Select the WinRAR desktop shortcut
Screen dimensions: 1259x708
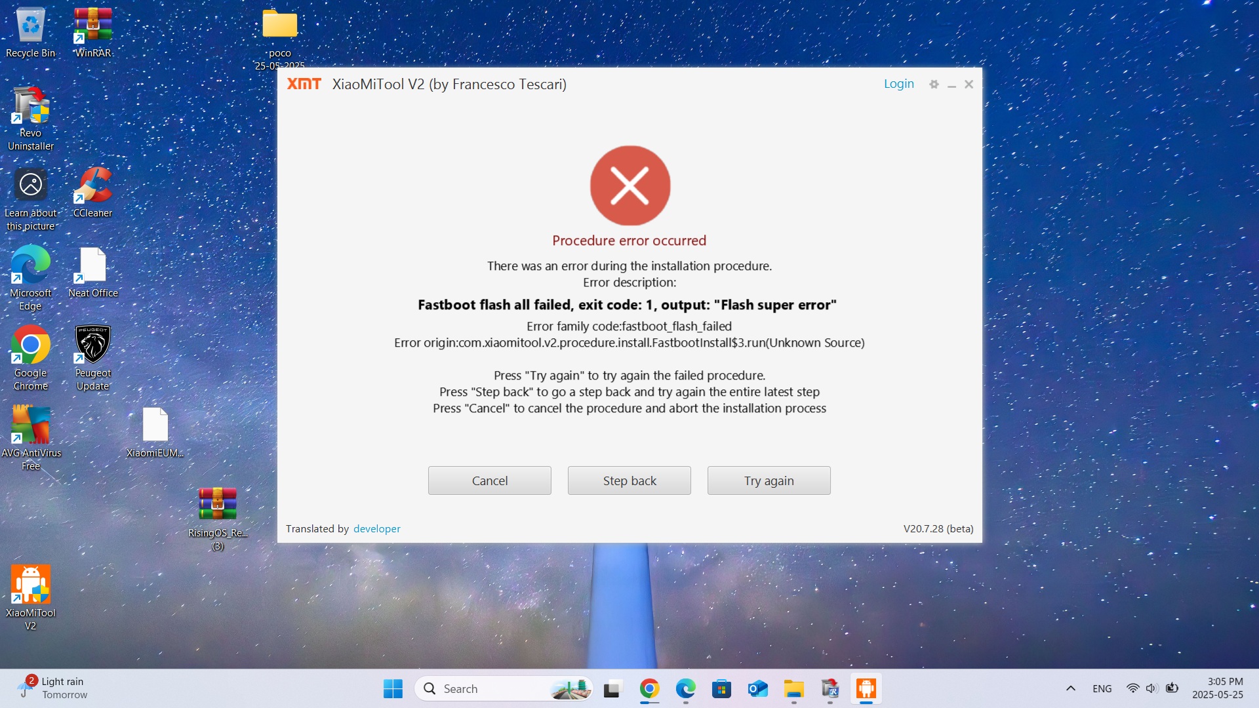[x=92, y=33]
